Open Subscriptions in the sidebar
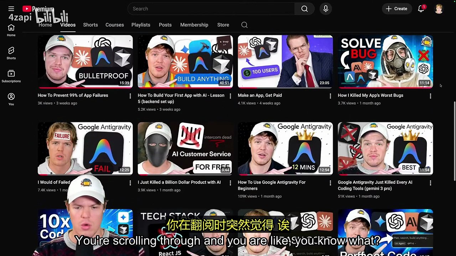Screen dimensions: 456x256 [x=11, y=76]
